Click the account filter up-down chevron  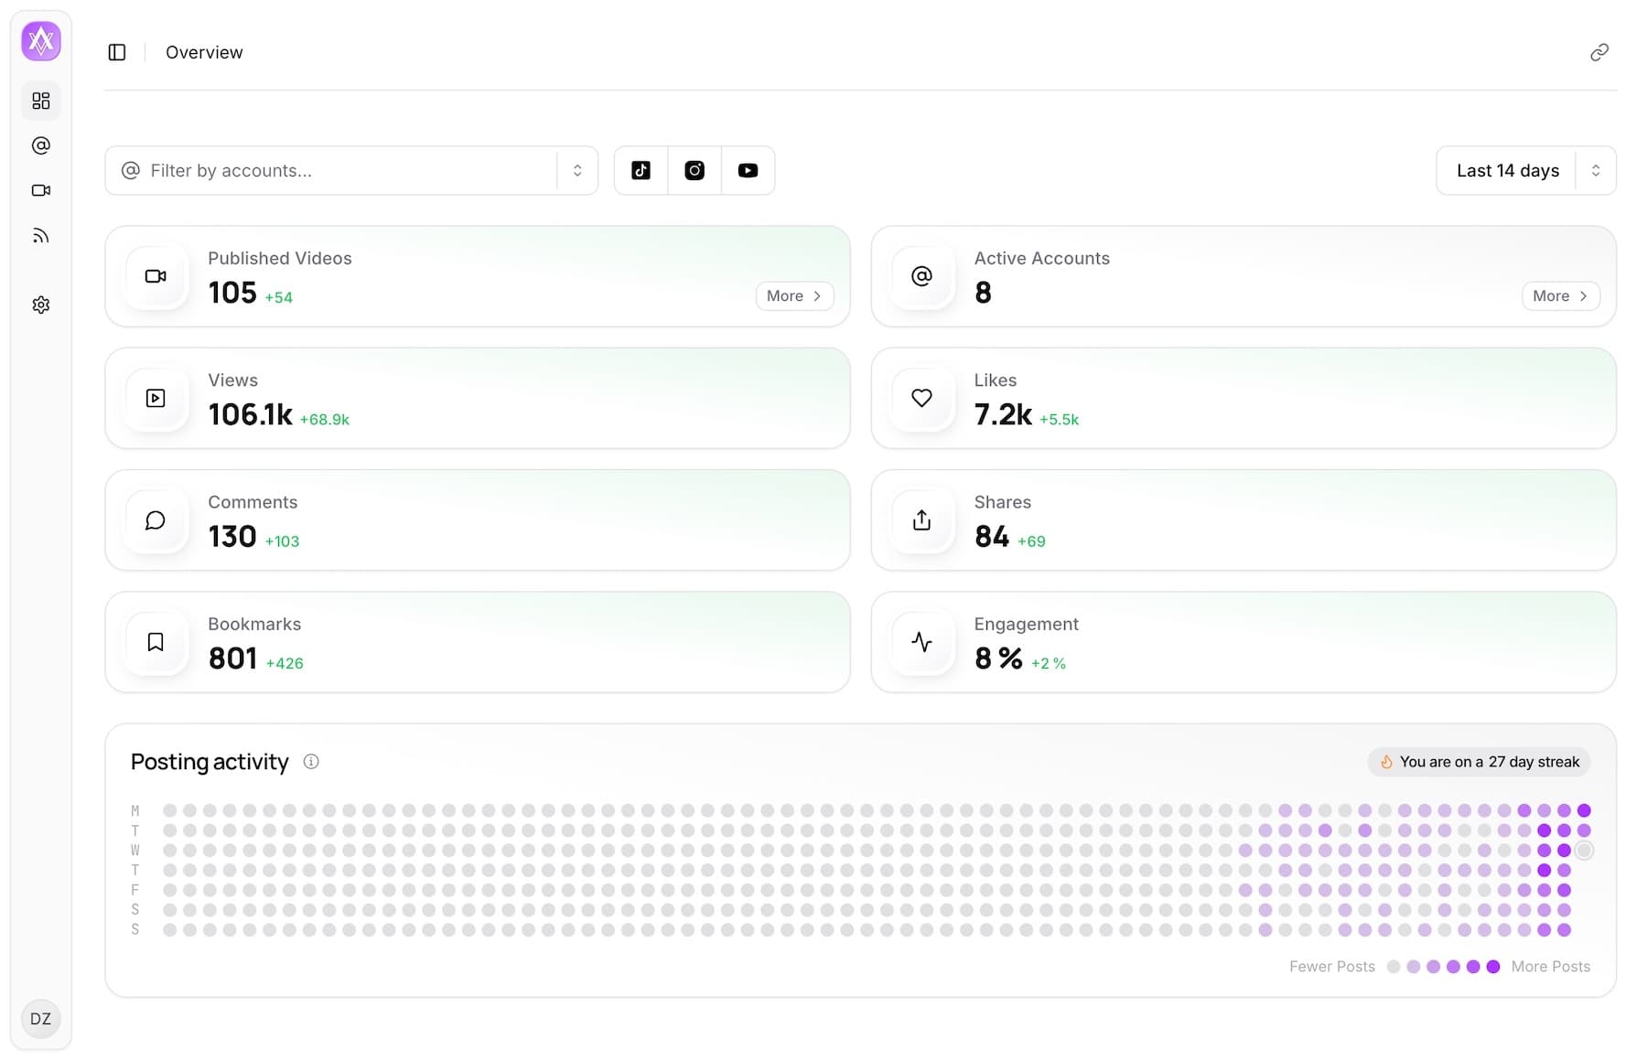click(x=577, y=170)
